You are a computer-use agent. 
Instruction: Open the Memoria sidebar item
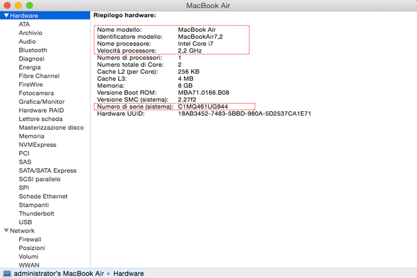(x=31, y=136)
